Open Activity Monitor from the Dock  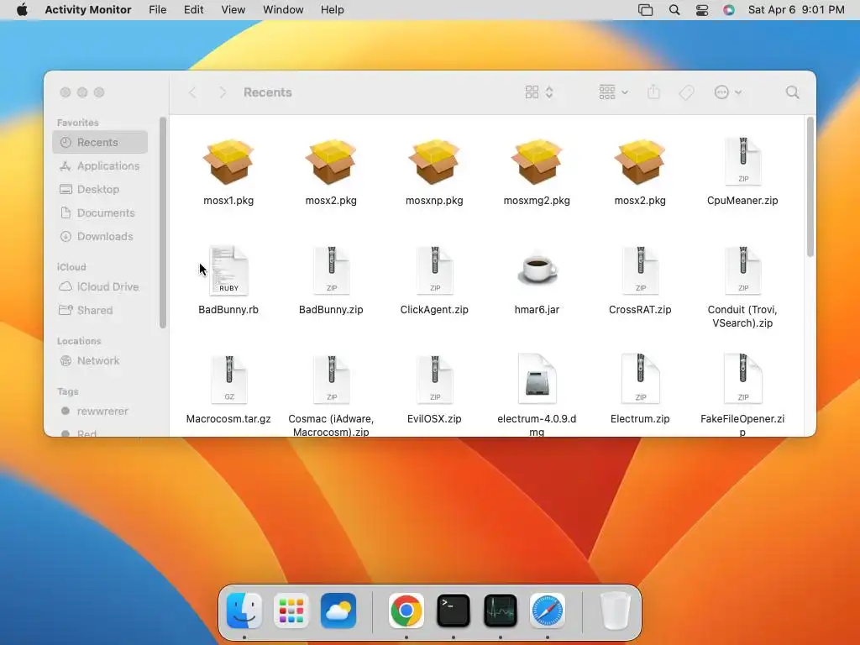click(501, 611)
